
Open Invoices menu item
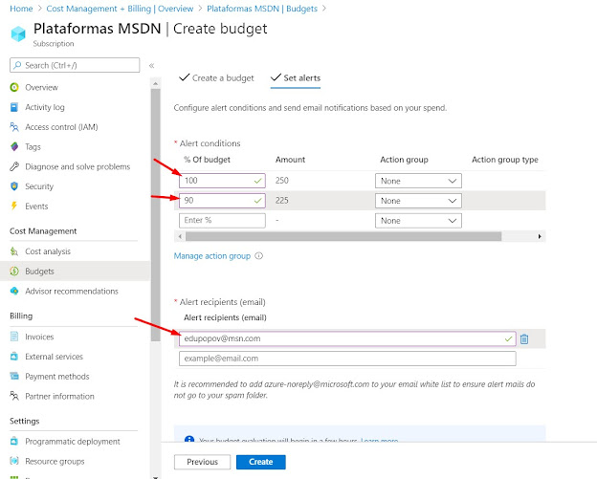tap(39, 337)
